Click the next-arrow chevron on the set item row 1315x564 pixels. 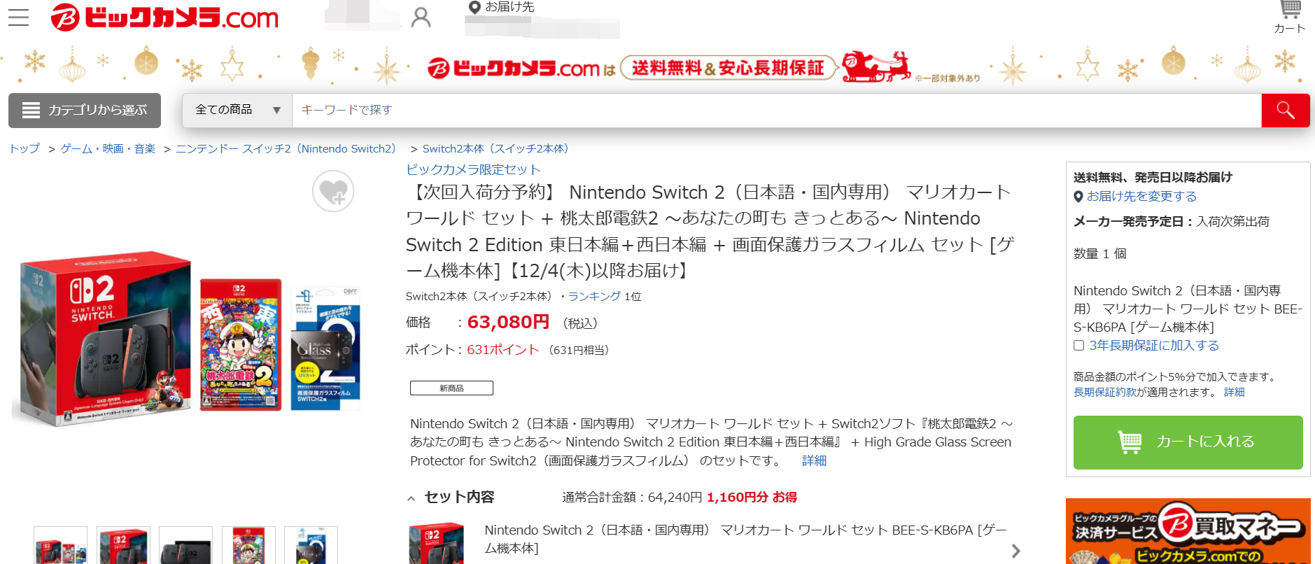click(x=1015, y=551)
